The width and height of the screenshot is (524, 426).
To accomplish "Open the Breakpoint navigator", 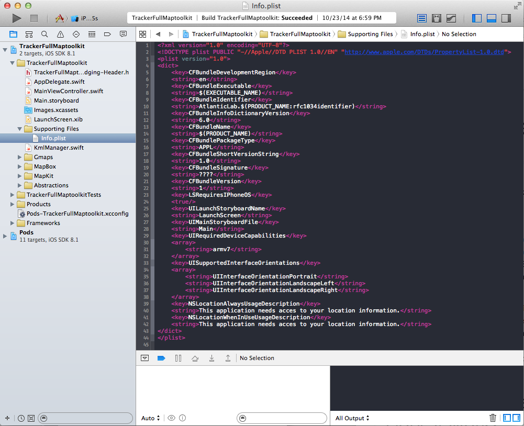I will tap(107, 34).
